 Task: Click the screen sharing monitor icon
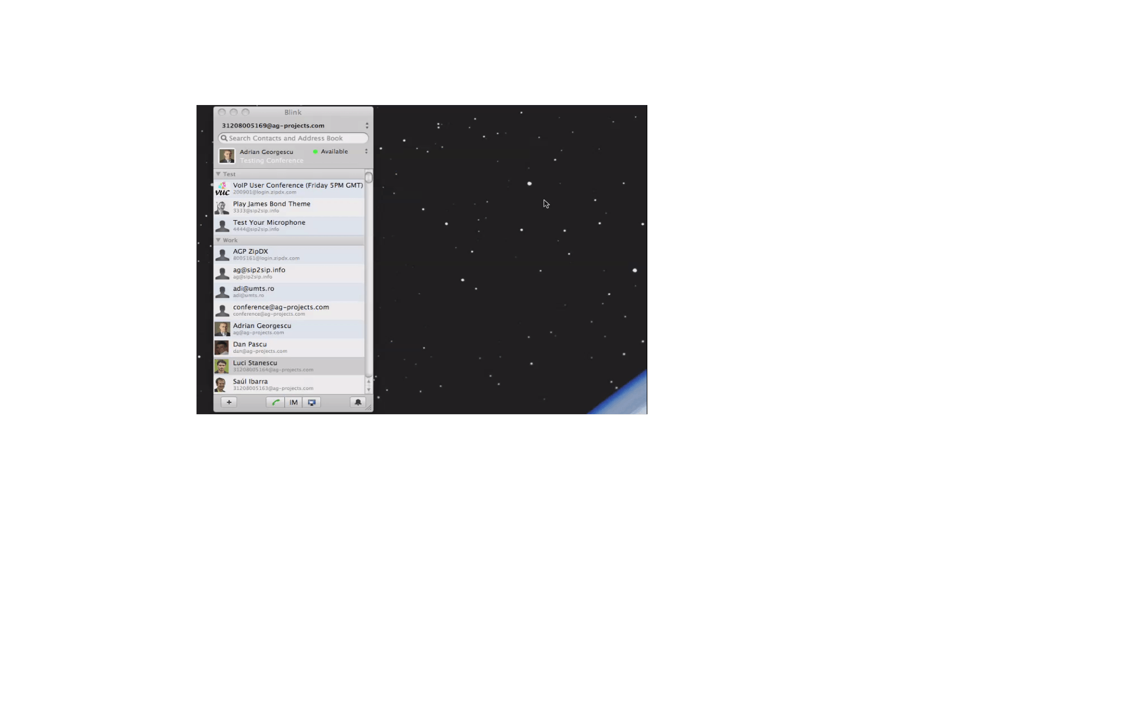click(312, 402)
